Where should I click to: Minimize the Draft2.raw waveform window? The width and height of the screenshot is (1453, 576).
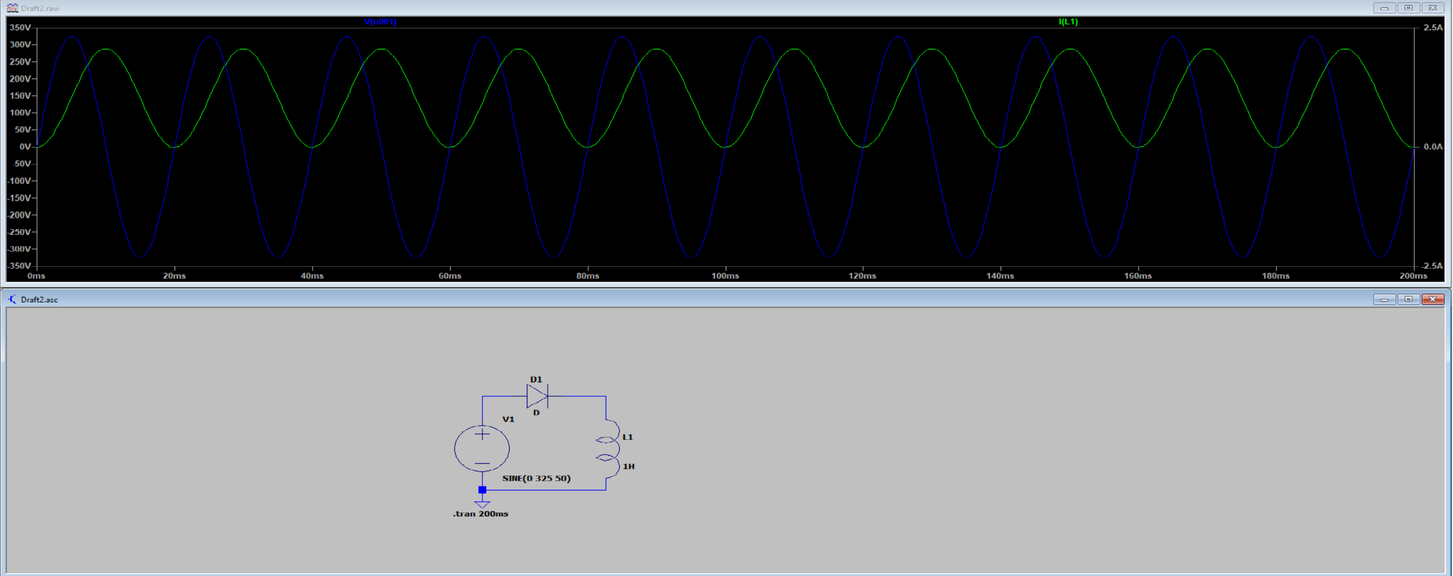coord(1384,8)
